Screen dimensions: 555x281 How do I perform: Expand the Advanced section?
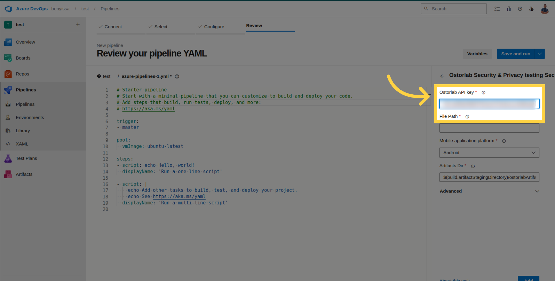pyautogui.click(x=489, y=191)
